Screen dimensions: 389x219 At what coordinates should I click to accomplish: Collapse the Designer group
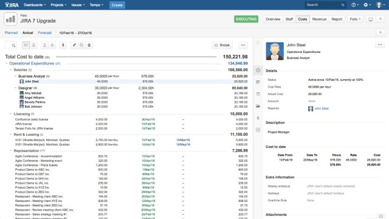tap(15, 88)
